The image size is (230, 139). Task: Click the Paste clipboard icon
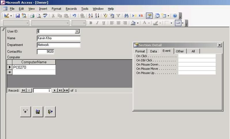(x=66, y=16)
